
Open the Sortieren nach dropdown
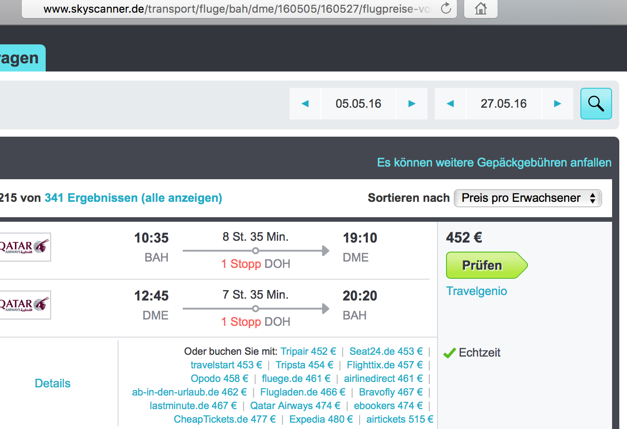(x=527, y=198)
